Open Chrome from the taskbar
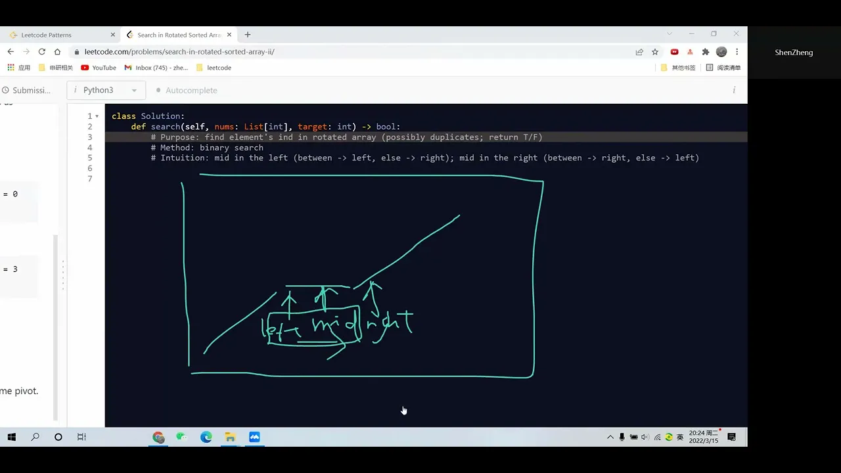The height and width of the screenshot is (473, 841). (158, 437)
